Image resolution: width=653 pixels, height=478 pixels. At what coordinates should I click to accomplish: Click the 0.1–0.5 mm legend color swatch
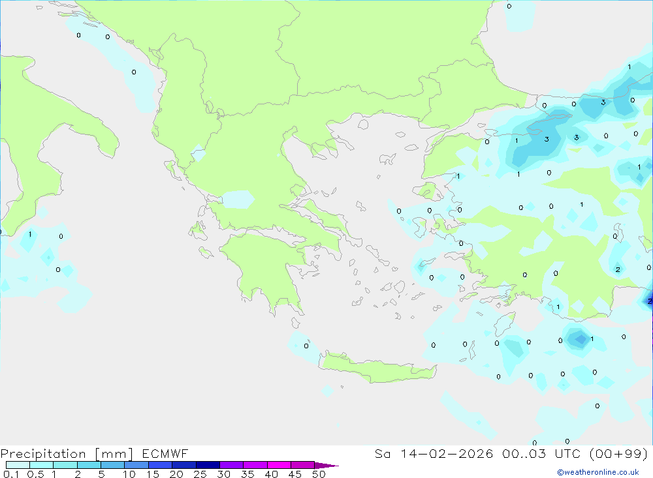pos(18,465)
